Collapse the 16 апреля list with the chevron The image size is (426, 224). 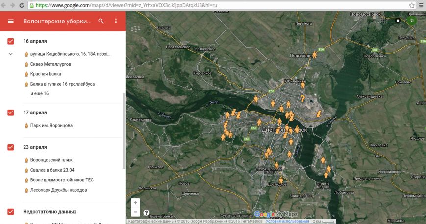[x=11, y=54]
